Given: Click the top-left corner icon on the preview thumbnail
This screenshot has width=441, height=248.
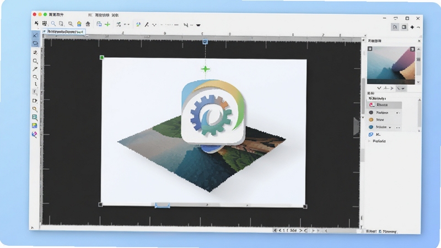Looking at the screenshot, I should click(370, 49).
